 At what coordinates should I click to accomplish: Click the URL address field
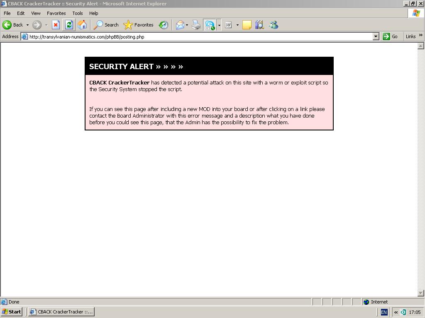(x=199, y=36)
